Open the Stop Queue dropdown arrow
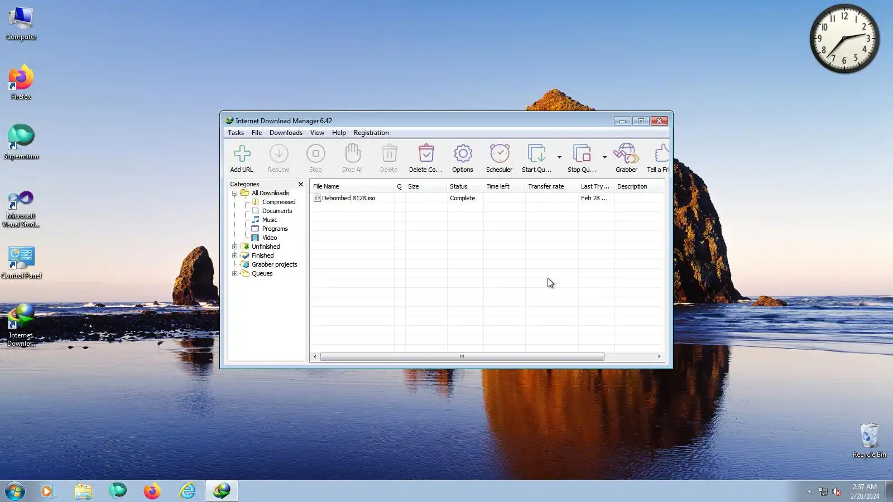This screenshot has width=893, height=502. pyautogui.click(x=604, y=157)
